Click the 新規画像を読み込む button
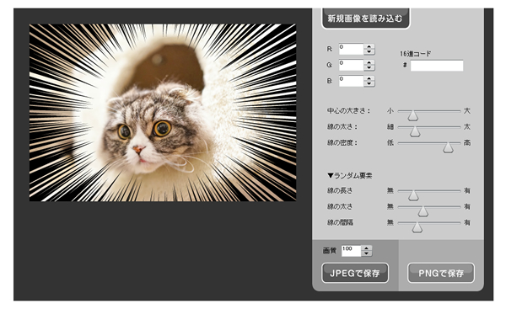Viewport: 506px width, 309px height. (366, 19)
